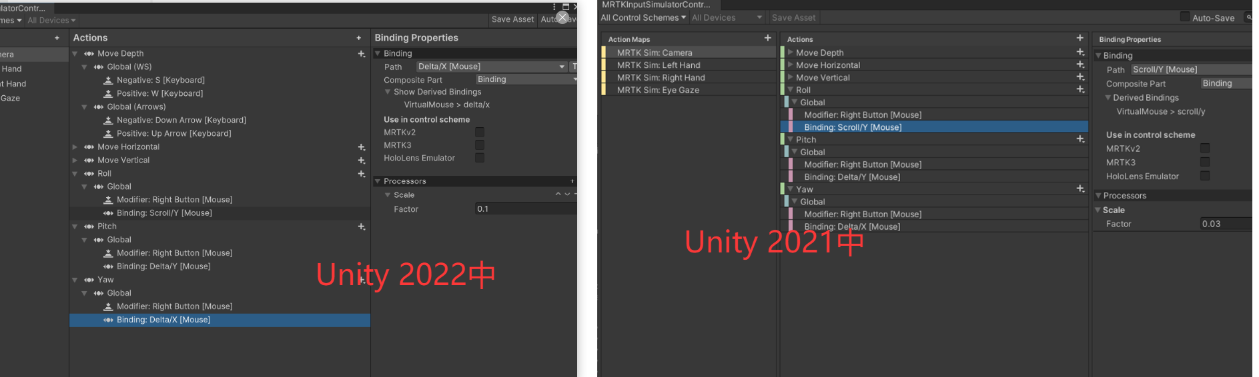1259x377 pixels.
Task: Edit Scale Factor field showing 0.03
Action: pos(1226,224)
